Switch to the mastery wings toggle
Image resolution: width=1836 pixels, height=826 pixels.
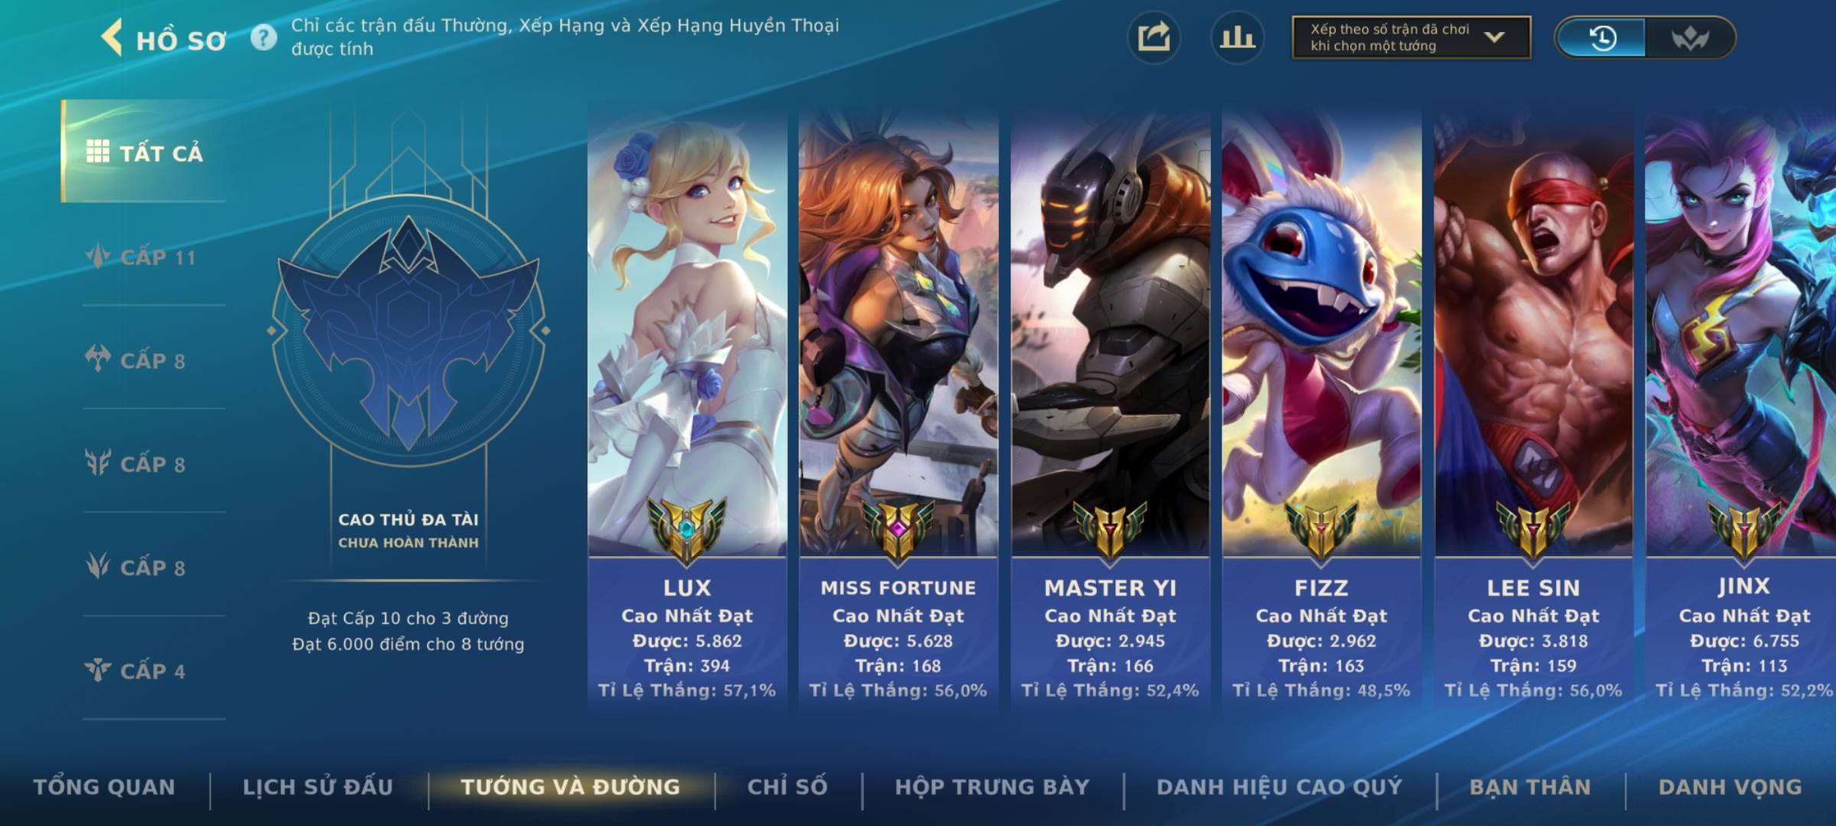[1690, 37]
